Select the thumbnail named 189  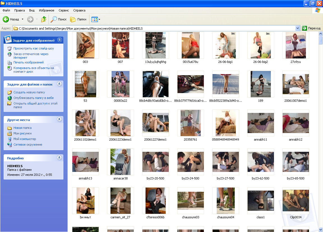point(260,84)
